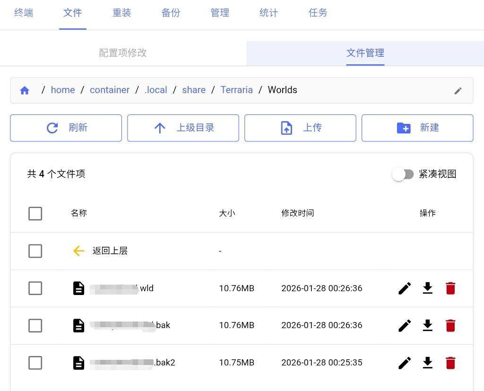Click the .wld file name
Screen dimensions: 484x391
(x=121, y=288)
